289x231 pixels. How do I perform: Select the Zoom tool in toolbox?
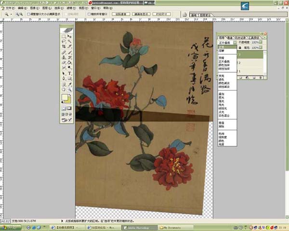click(x=69, y=90)
